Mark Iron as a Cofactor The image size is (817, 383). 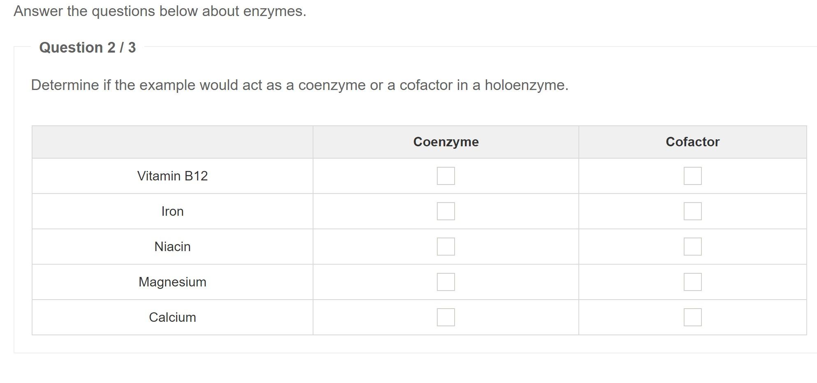pos(692,211)
